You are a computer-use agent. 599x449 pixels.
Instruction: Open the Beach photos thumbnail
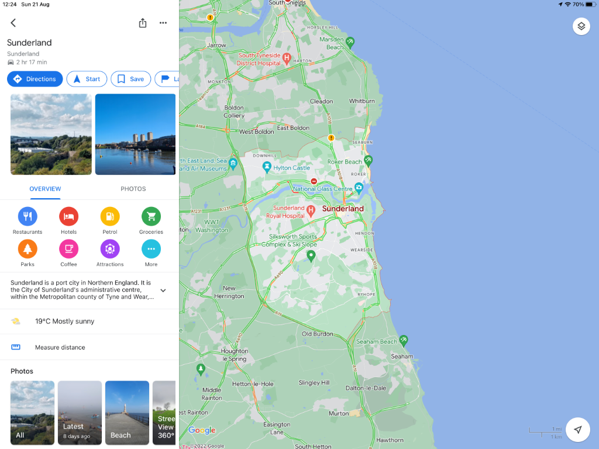click(x=127, y=413)
